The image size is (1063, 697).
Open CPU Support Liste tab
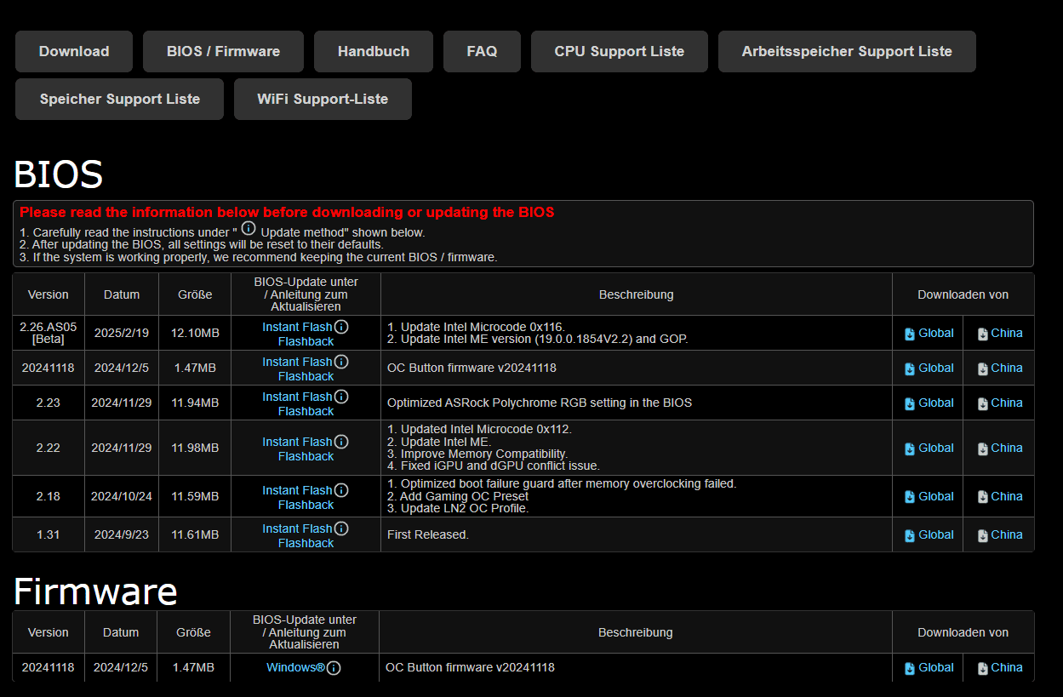coord(620,51)
